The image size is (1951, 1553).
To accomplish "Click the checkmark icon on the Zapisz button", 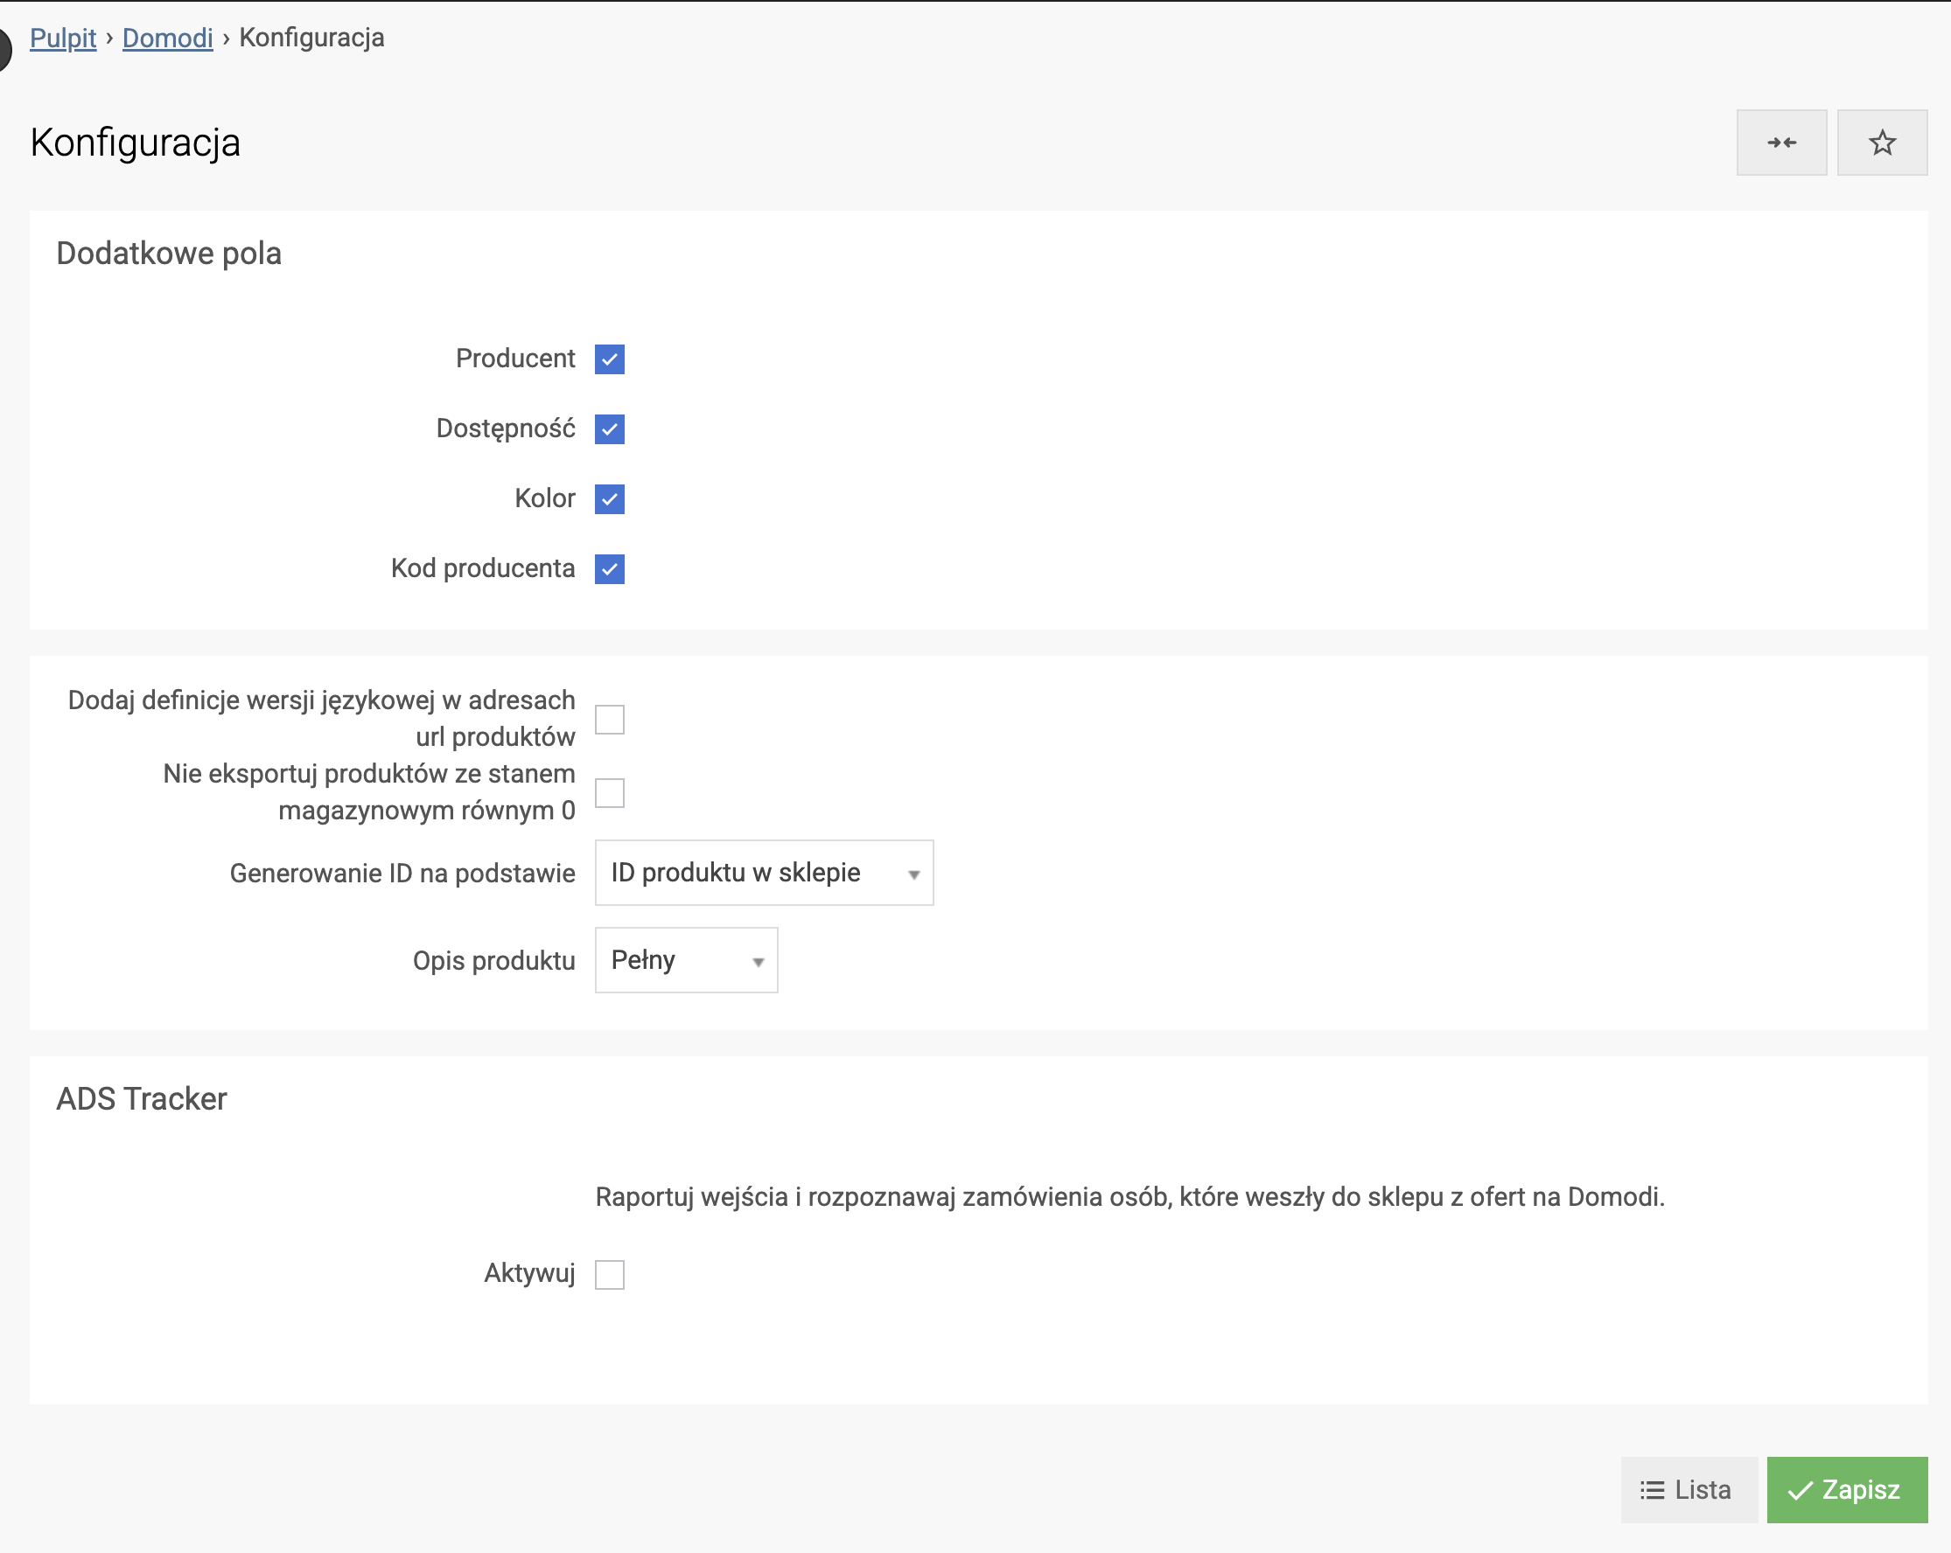I will (x=1800, y=1491).
